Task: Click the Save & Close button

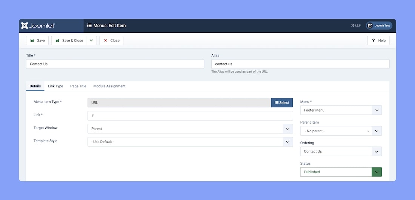Action: point(69,41)
